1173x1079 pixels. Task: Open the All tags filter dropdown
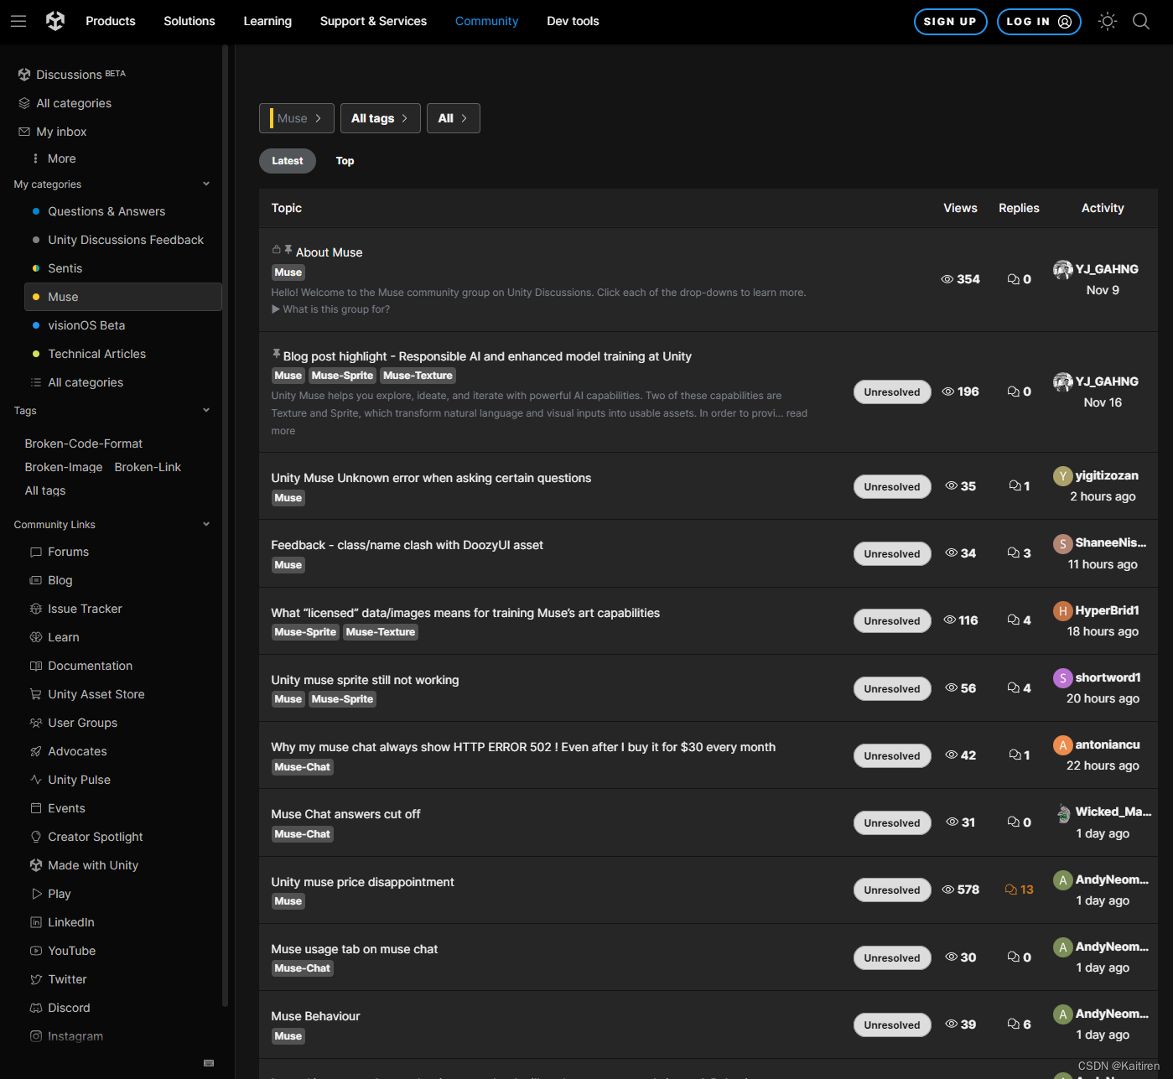click(380, 118)
